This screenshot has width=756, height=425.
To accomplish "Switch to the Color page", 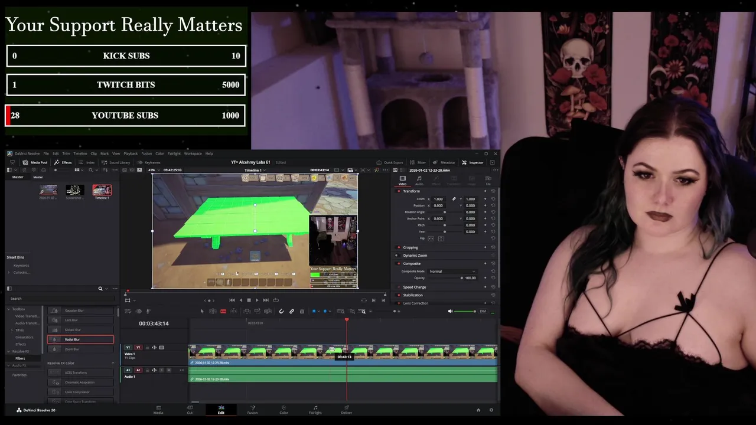I will tap(283, 409).
